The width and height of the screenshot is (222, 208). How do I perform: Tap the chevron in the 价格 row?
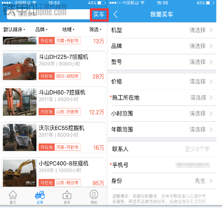(211, 82)
